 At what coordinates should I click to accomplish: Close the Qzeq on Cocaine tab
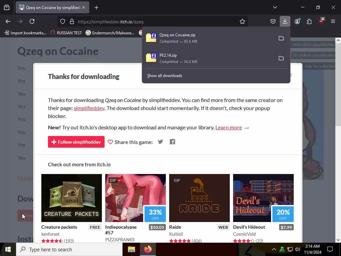pyautogui.click(x=84, y=7)
